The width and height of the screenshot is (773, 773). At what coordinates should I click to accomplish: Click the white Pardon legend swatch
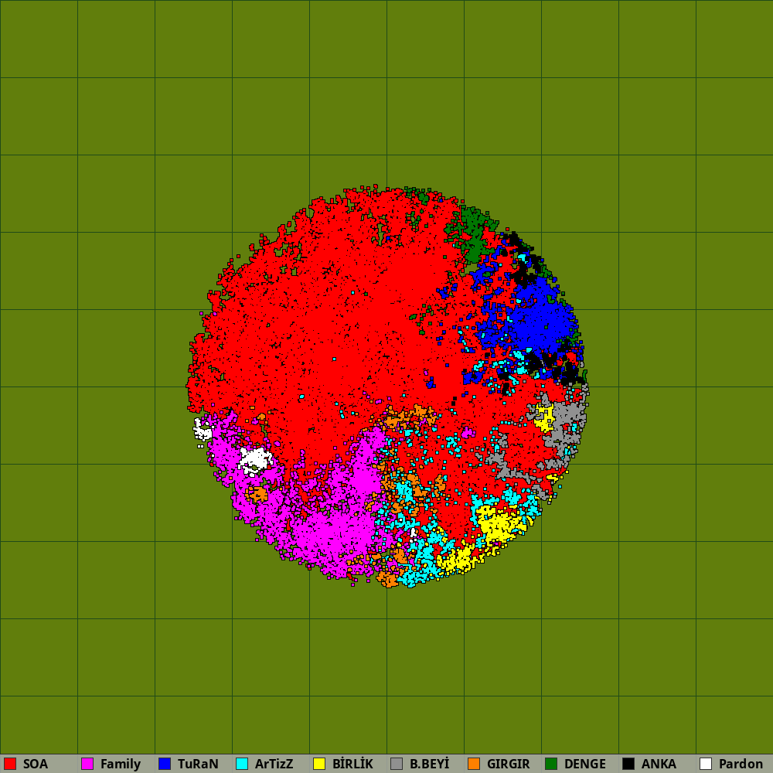coord(706,764)
